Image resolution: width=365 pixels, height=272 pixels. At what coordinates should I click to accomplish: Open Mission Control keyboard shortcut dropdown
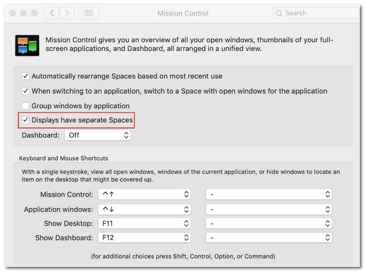(144, 194)
